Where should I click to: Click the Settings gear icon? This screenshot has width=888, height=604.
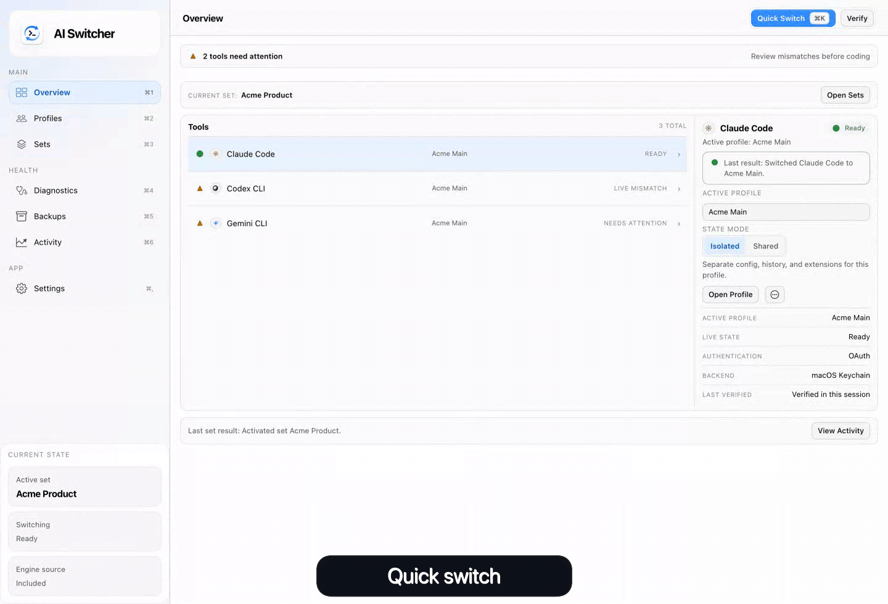click(x=22, y=288)
